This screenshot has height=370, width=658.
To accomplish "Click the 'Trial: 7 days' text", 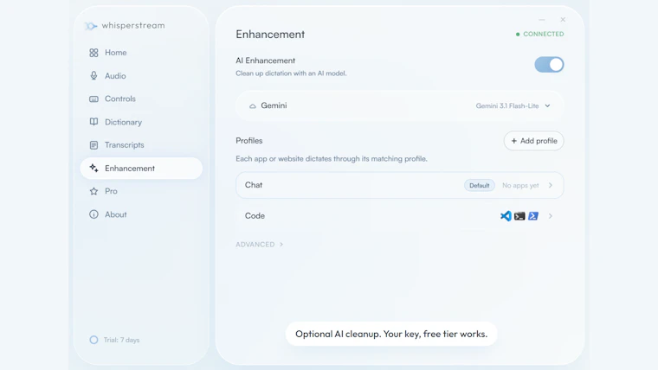I will [x=122, y=340].
